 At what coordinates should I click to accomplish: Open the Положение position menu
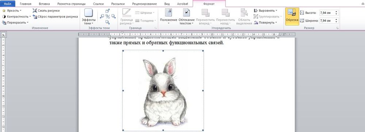(x=169, y=16)
